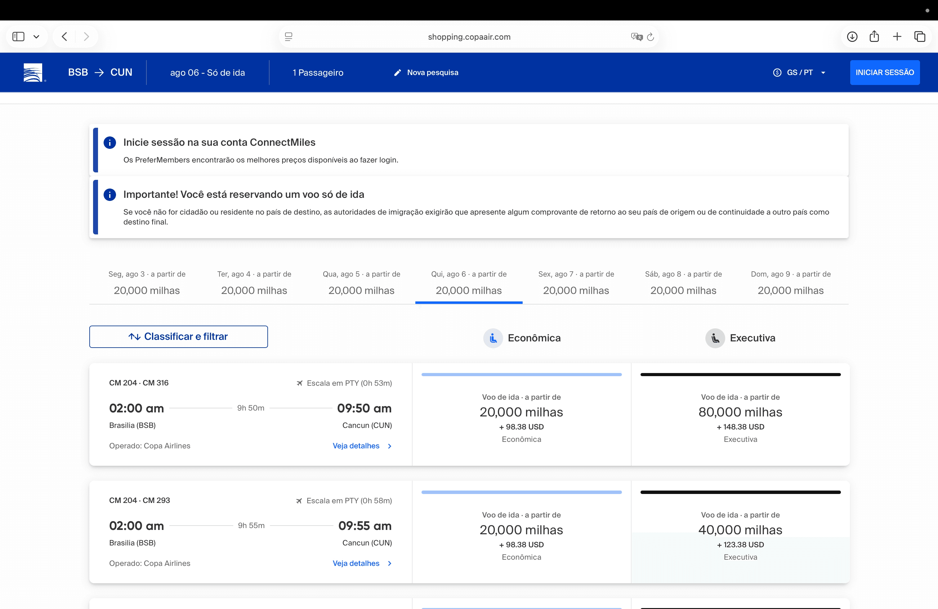Viewport: 938px width, 609px height.
Task: Expand the sidebar tab group dropdown arrow
Action: tap(36, 37)
